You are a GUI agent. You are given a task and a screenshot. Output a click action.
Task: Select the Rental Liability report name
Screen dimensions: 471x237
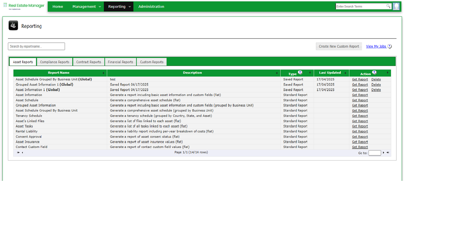tap(27, 131)
